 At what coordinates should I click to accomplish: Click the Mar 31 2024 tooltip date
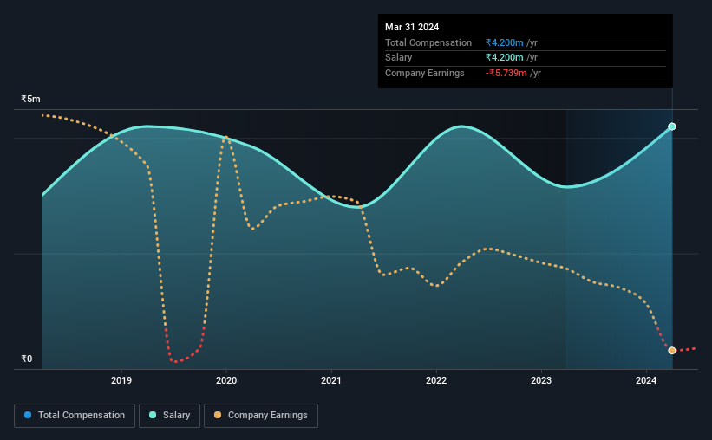tap(412, 27)
